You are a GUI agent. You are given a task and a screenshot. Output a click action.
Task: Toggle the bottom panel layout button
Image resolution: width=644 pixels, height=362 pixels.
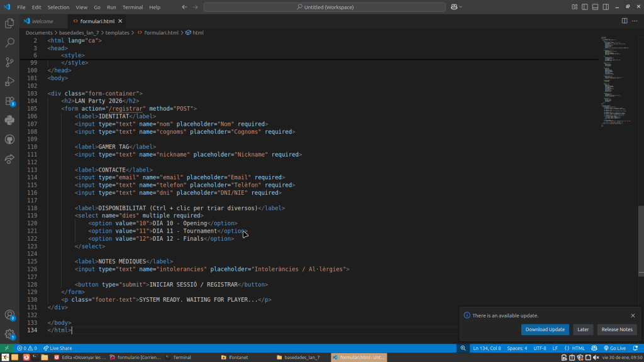[595, 7]
